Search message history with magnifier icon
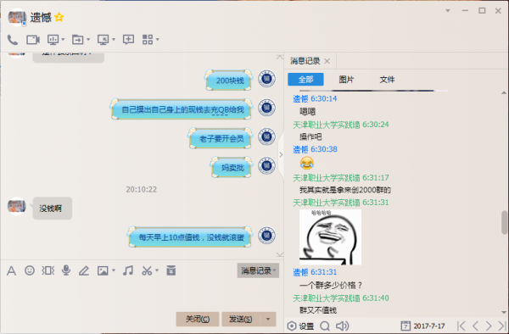This screenshot has height=334, width=509. (x=325, y=326)
